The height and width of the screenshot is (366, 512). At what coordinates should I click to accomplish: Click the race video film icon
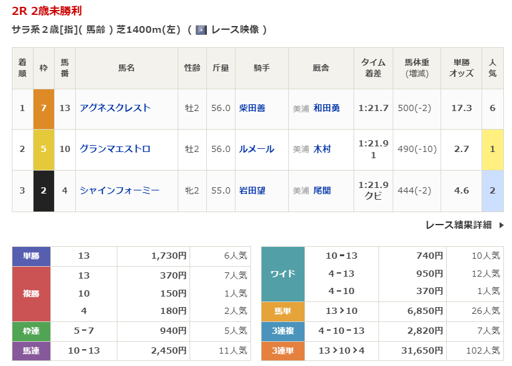(201, 30)
